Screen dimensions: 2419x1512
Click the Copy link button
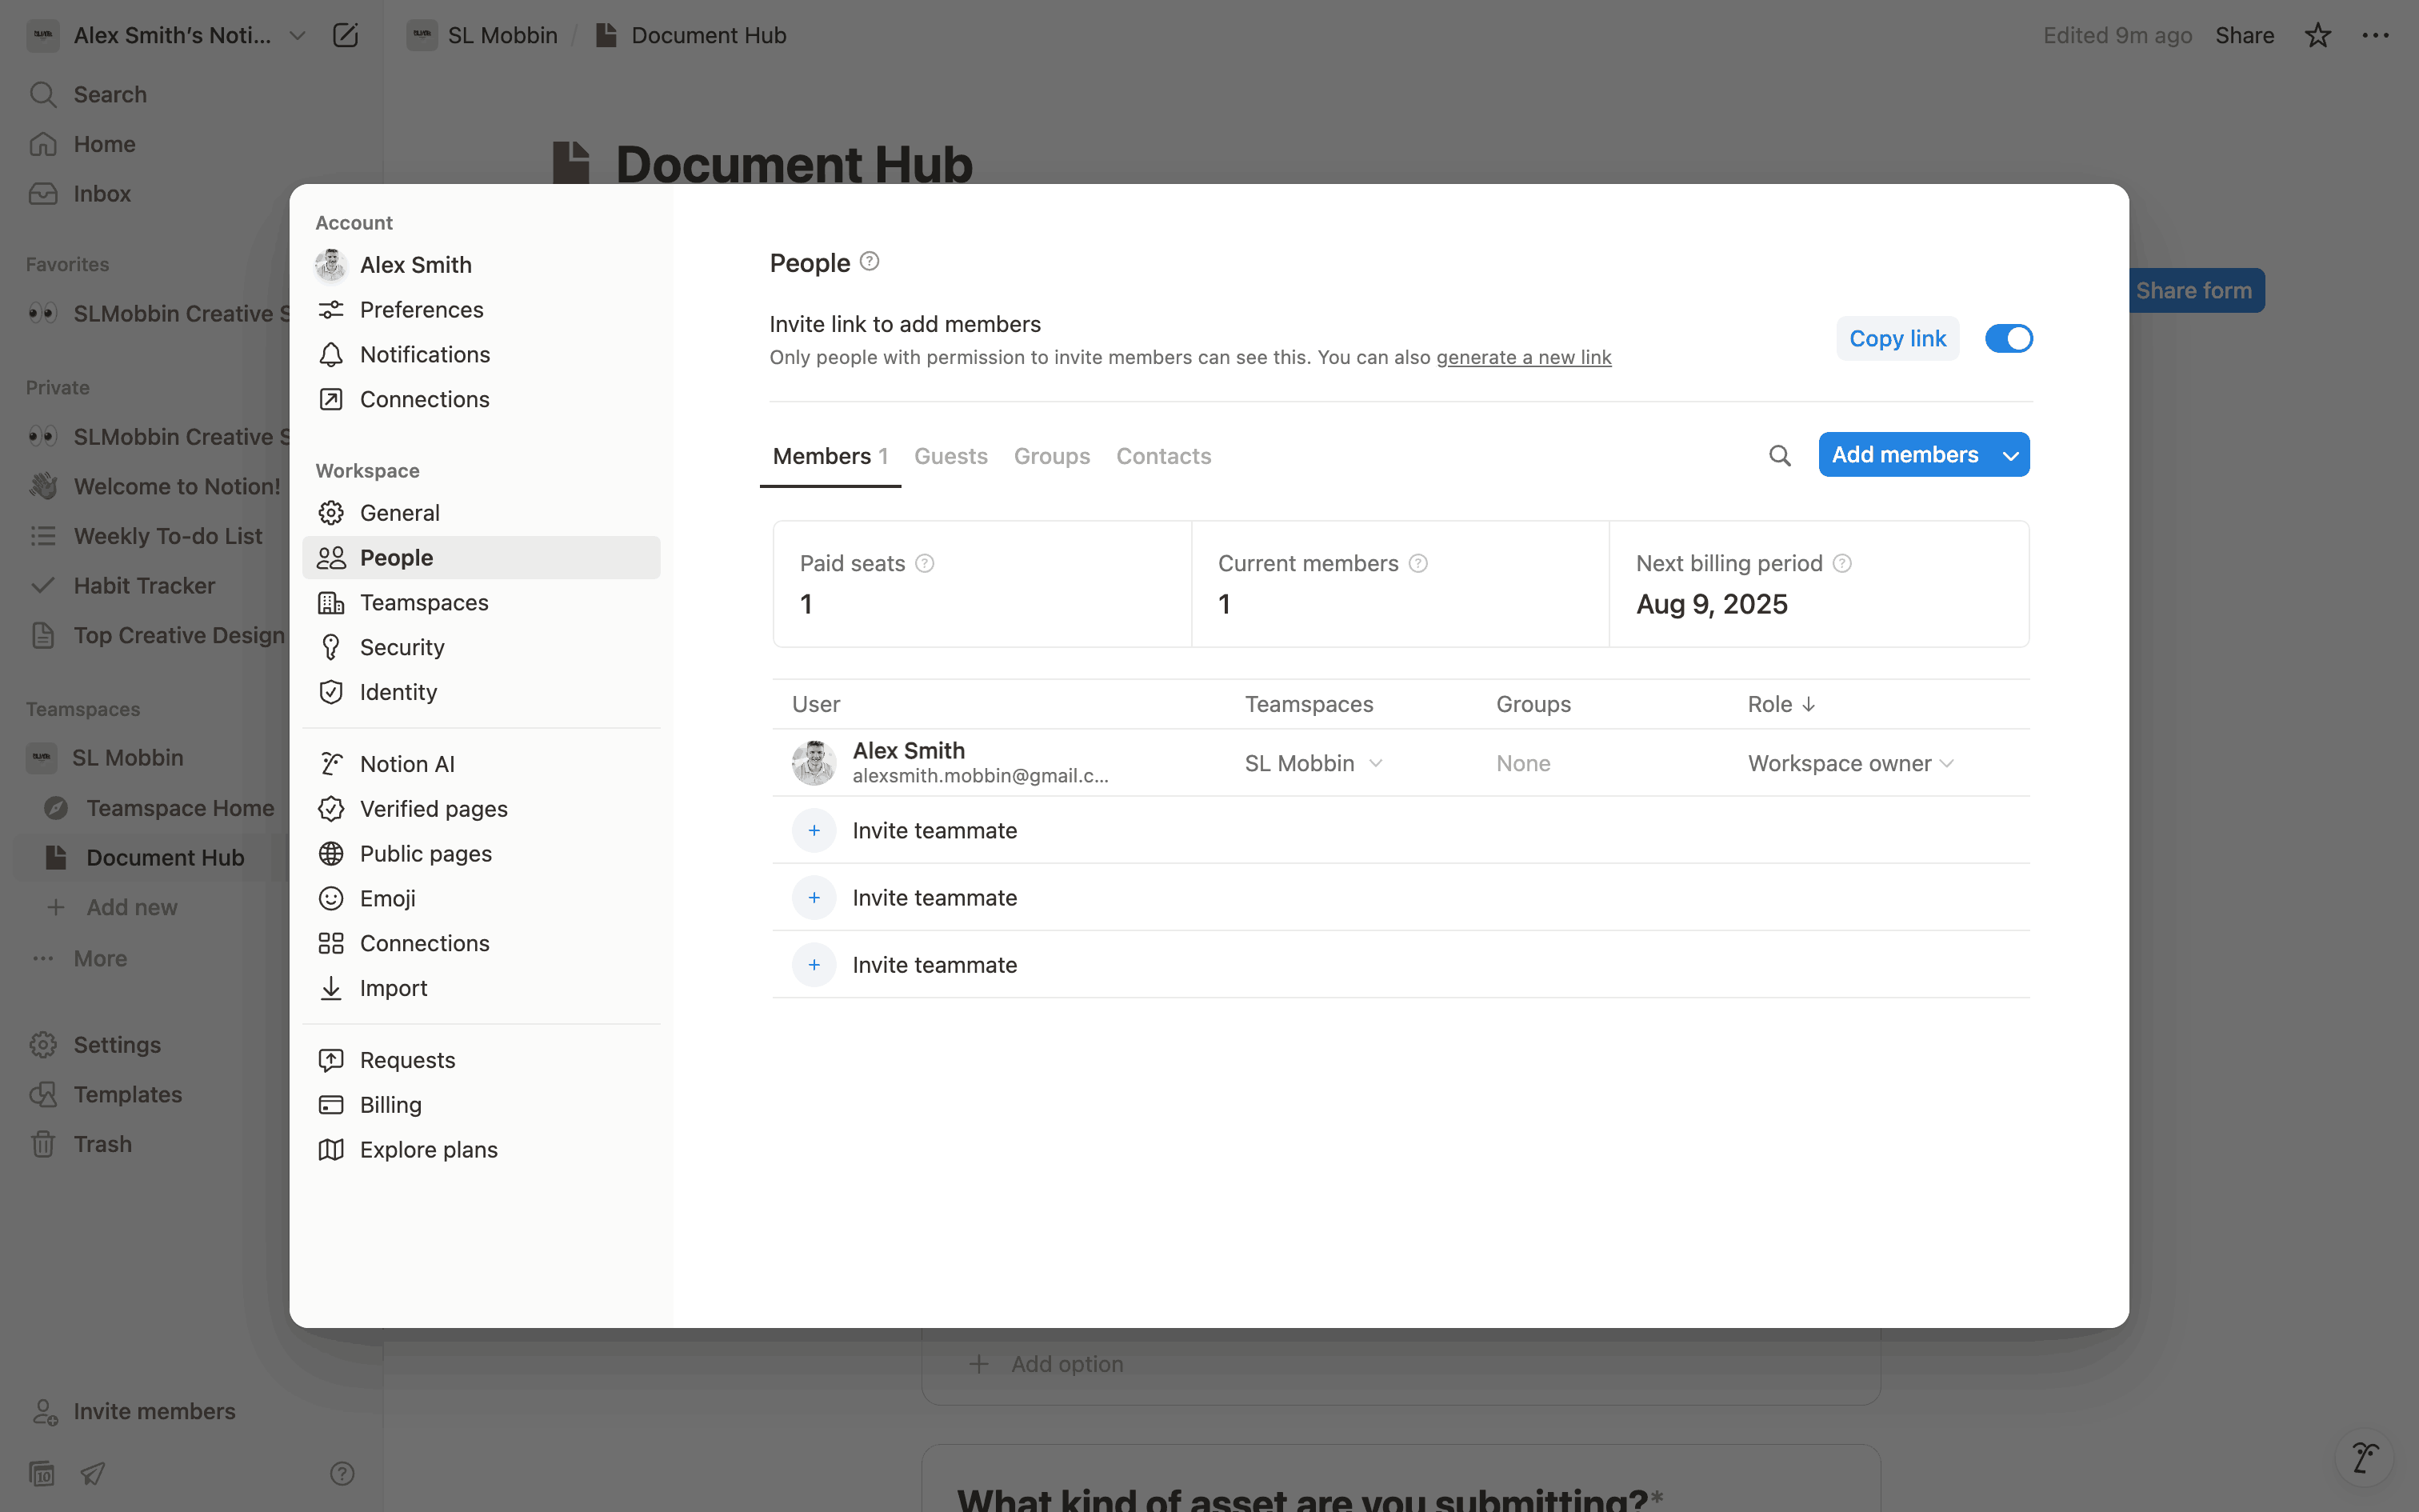pyautogui.click(x=1896, y=339)
